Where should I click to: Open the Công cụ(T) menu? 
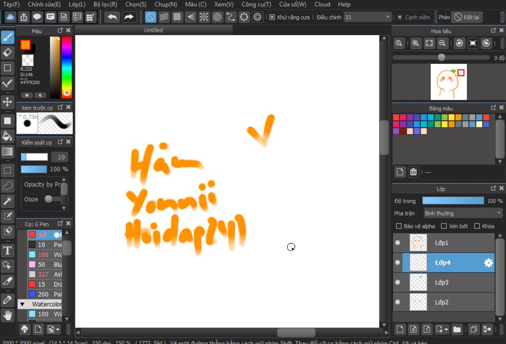click(x=256, y=4)
